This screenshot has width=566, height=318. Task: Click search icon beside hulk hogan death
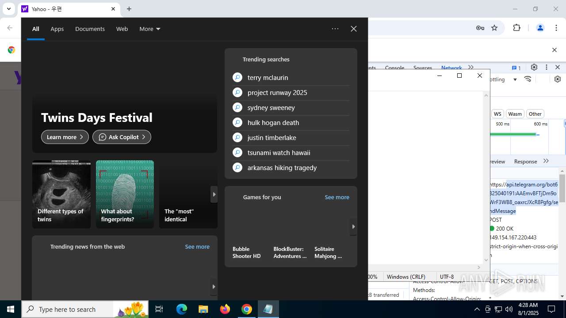[237, 122]
